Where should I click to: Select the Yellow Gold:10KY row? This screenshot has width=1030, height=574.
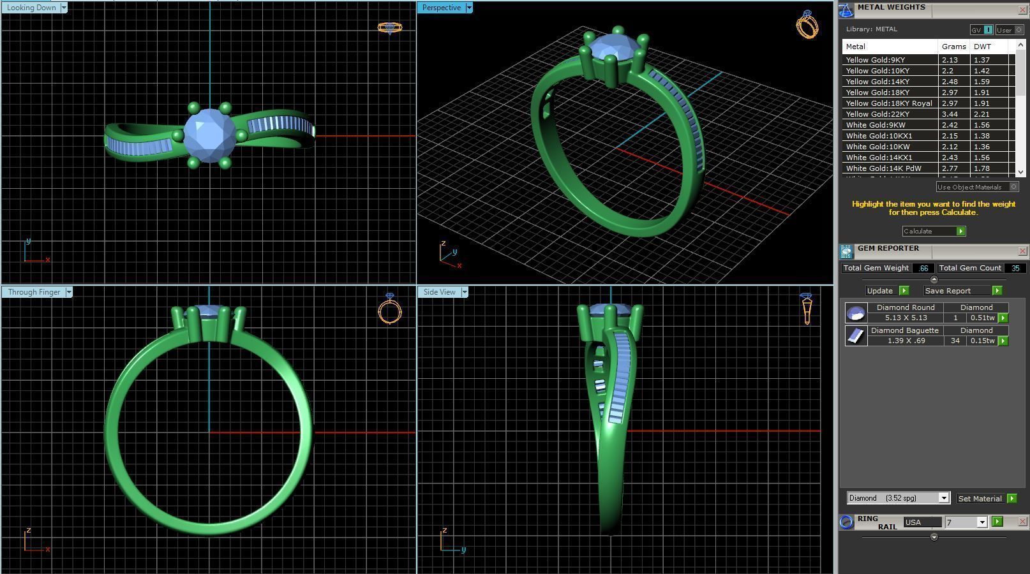tap(929, 71)
